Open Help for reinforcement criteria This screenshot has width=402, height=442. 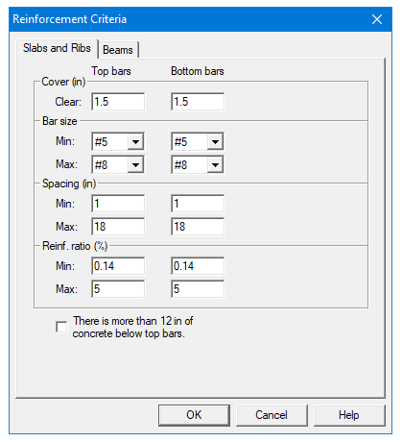pyautogui.click(x=349, y=415)
